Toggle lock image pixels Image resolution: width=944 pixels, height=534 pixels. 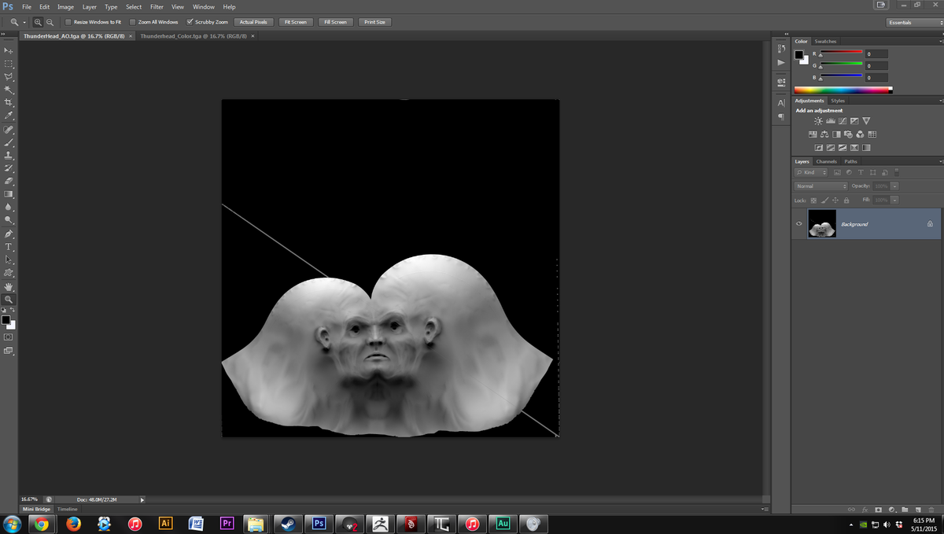pos(824,200)
